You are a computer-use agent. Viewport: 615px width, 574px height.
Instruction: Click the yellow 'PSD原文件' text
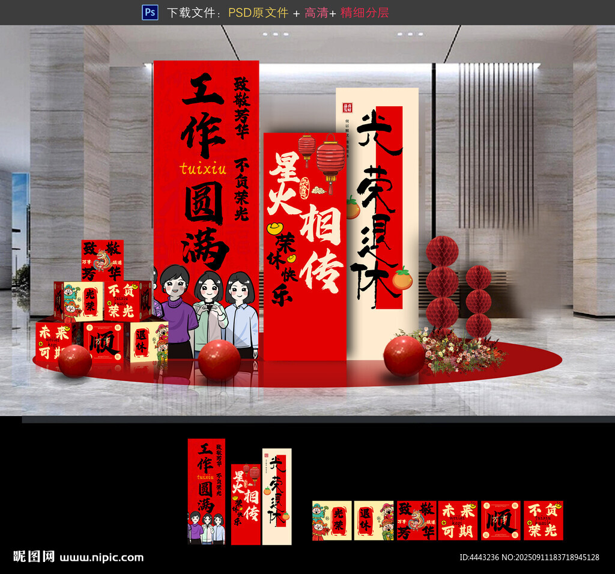[x=258, y=13]
